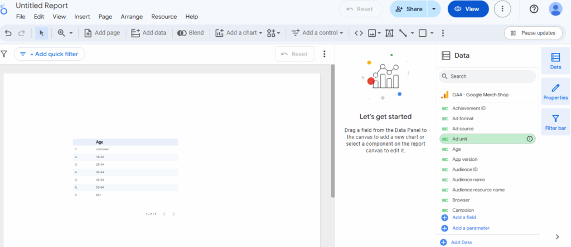This screenshot has height=247, width=571.
Task: Open the shape type dropdown arrow
Action: point(432,33)
